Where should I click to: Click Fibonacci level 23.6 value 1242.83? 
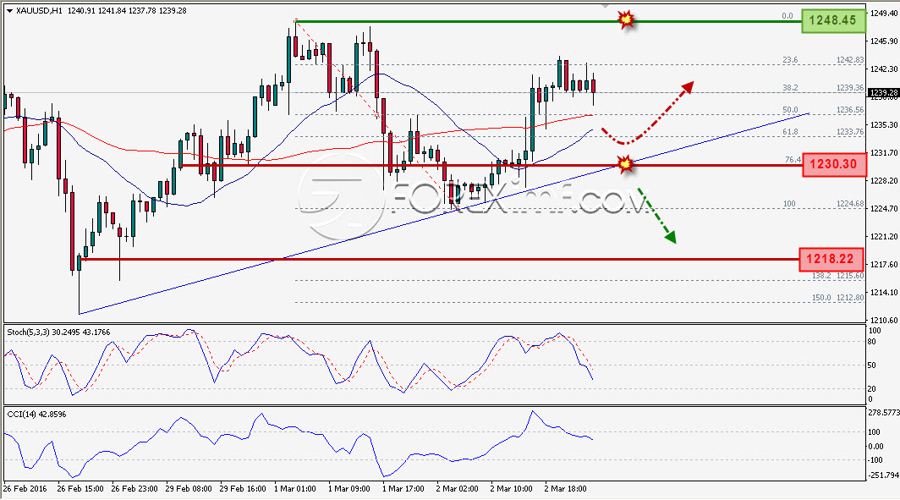point(850,60)
